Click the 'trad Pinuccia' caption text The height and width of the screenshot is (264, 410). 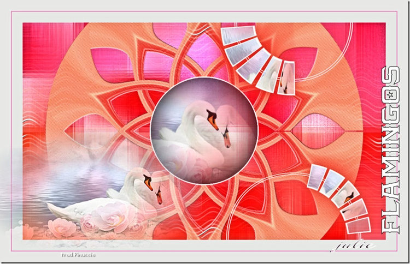click(78, 255)
